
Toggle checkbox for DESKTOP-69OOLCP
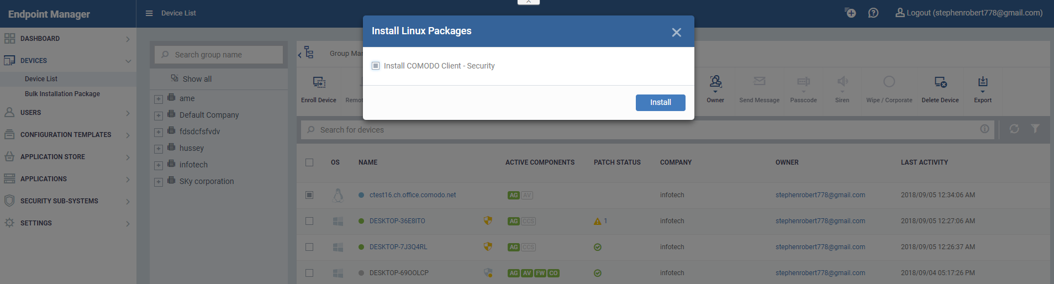coord(309,273)
